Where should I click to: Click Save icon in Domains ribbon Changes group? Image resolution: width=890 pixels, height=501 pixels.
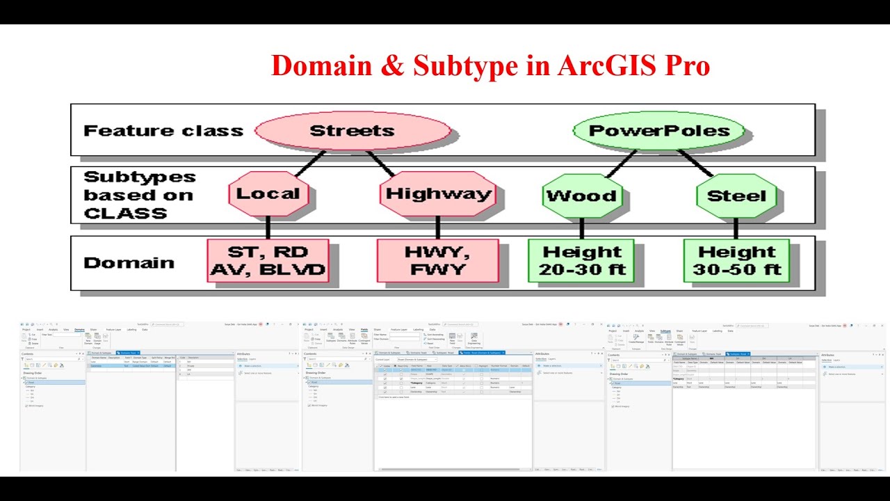[106, 337]
